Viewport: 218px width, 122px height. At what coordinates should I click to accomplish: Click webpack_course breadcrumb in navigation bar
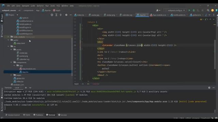(x=9, y=11)
